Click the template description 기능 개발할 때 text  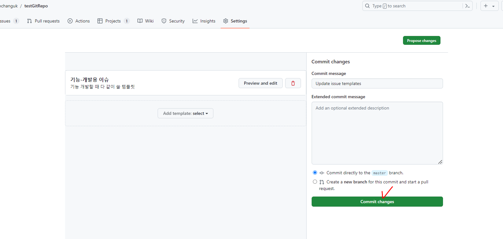[x=102, y=87]
